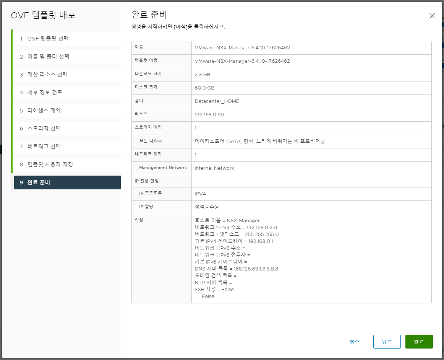
Task: Click the 모든 디스크 datastore DATA value
Action: (260, 141)
